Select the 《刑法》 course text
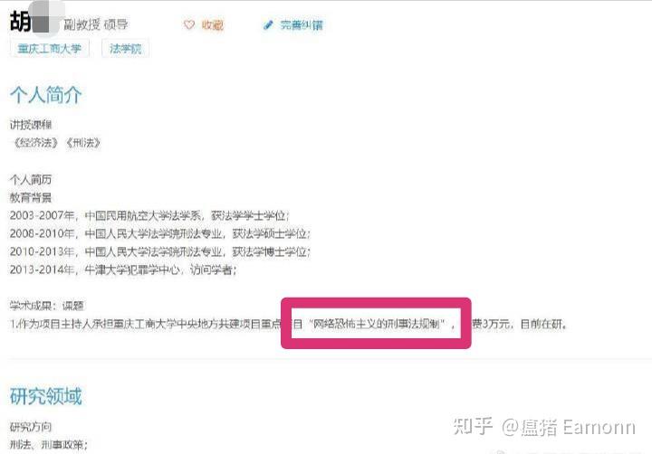The image size is (652, 454). (x=83, y=143)
